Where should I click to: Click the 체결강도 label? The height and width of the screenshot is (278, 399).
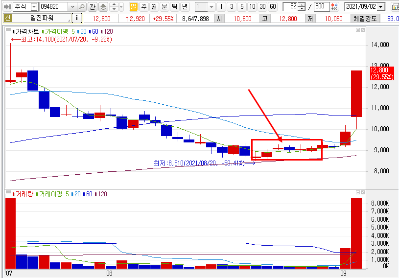(x=365, y=19)
